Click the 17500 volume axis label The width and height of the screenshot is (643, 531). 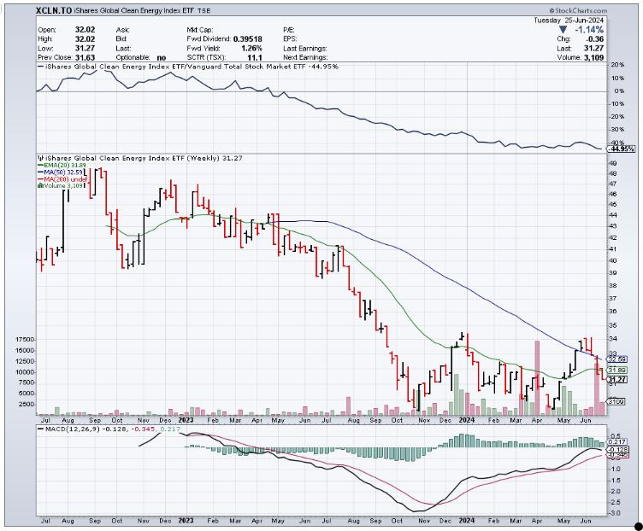[25, 340]
